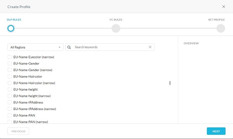The width and height of the screenshot is (233, 139).
Task: Select EU-Name-IPAddress (narrow) checkbox
Action: pos(10,109)
